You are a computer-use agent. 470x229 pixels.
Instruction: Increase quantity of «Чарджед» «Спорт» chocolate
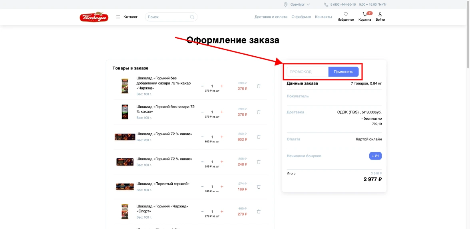222,211
